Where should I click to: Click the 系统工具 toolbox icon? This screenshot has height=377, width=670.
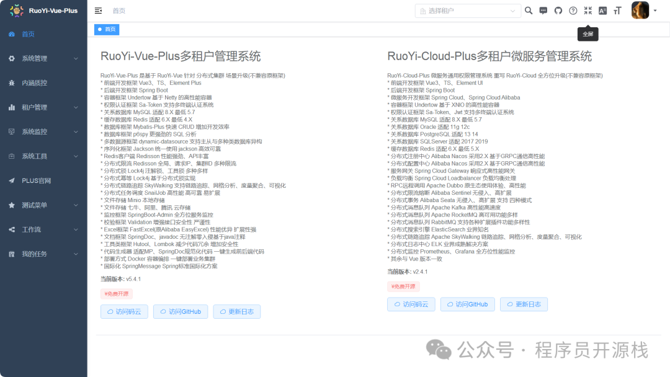point(12,156)
